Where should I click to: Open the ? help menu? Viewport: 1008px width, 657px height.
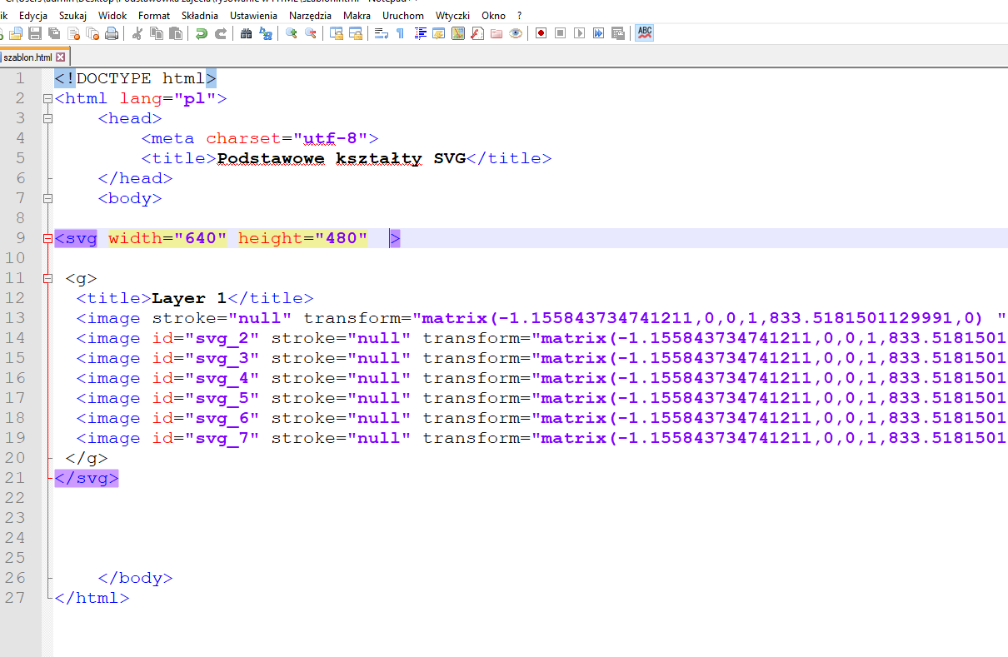click(x=520, y=15)
